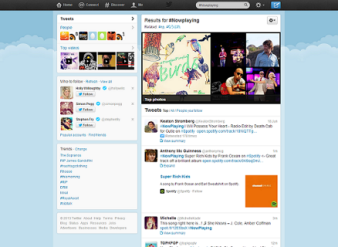Open the #thismorning trend

click(70, 177)
